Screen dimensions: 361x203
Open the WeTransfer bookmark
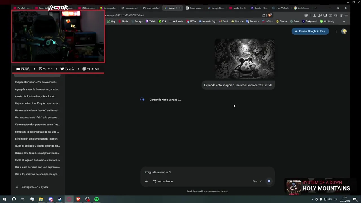[176, 21]
